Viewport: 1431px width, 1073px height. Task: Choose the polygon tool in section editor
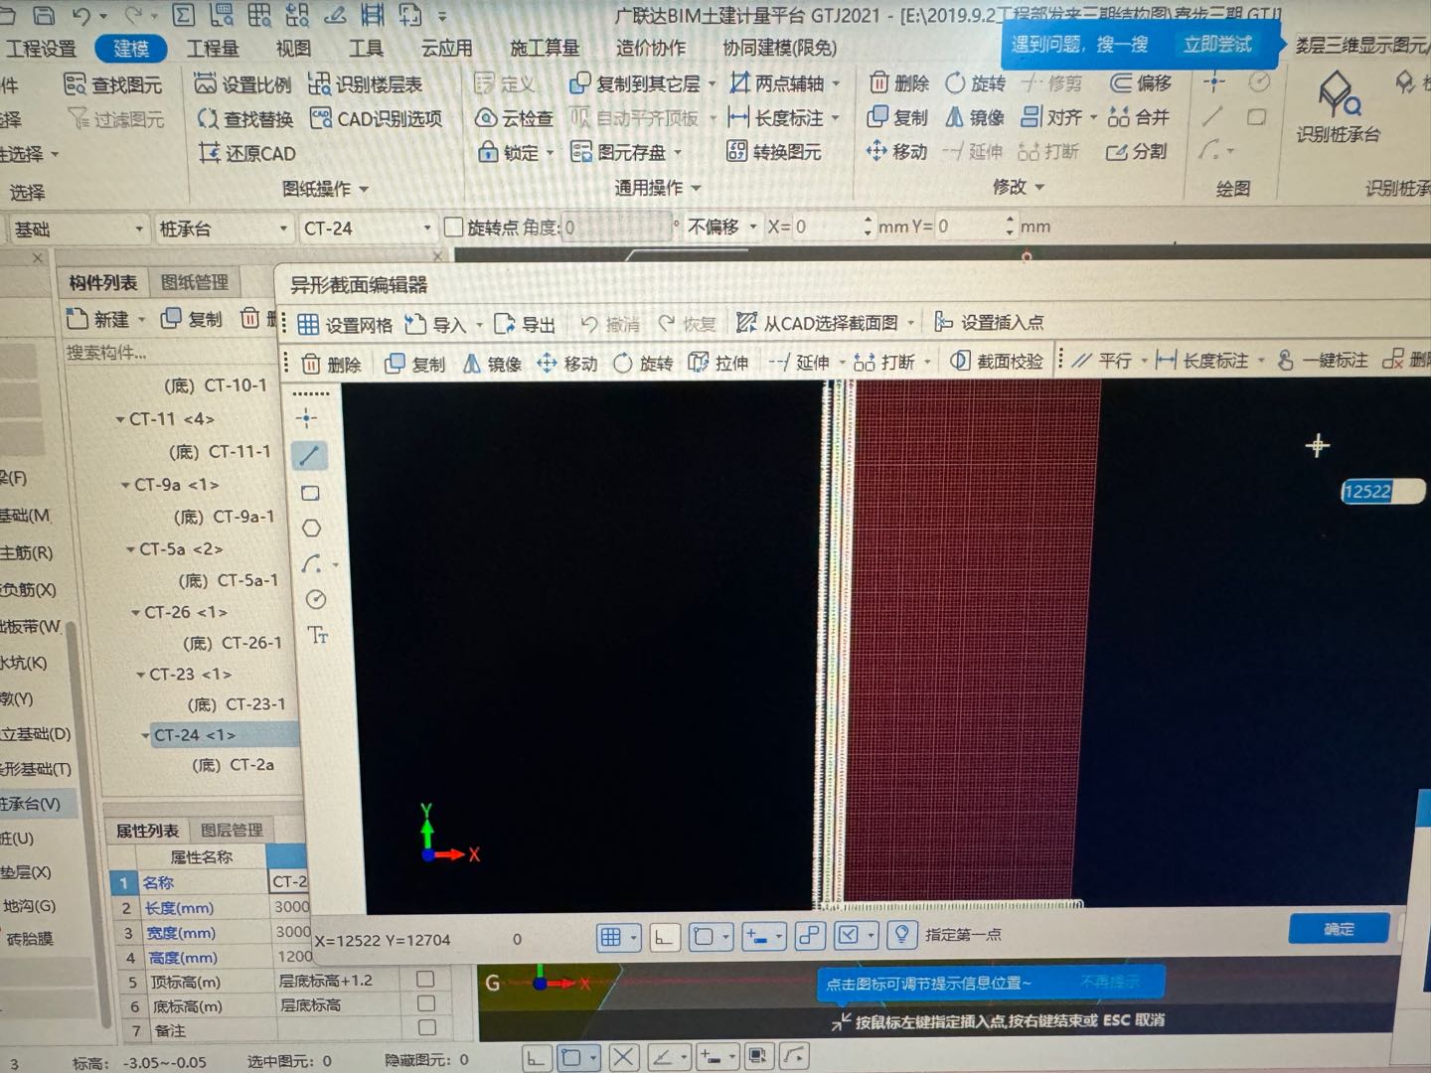coord(311,528)
